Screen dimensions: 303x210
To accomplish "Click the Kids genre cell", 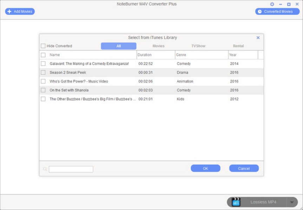I will (180, 99).
